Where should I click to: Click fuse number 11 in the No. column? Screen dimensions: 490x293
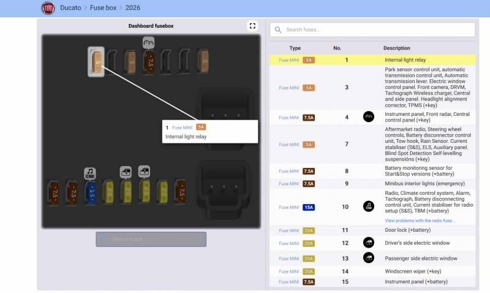(x=345, y=230)
